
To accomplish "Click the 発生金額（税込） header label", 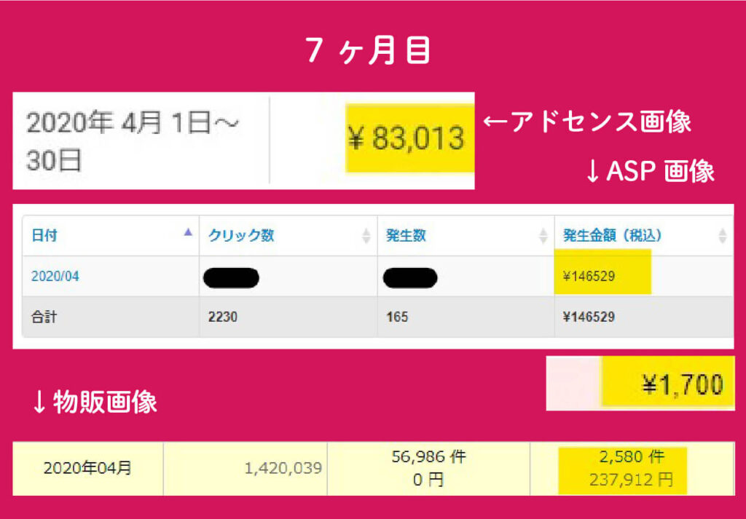I will point(612,236).
